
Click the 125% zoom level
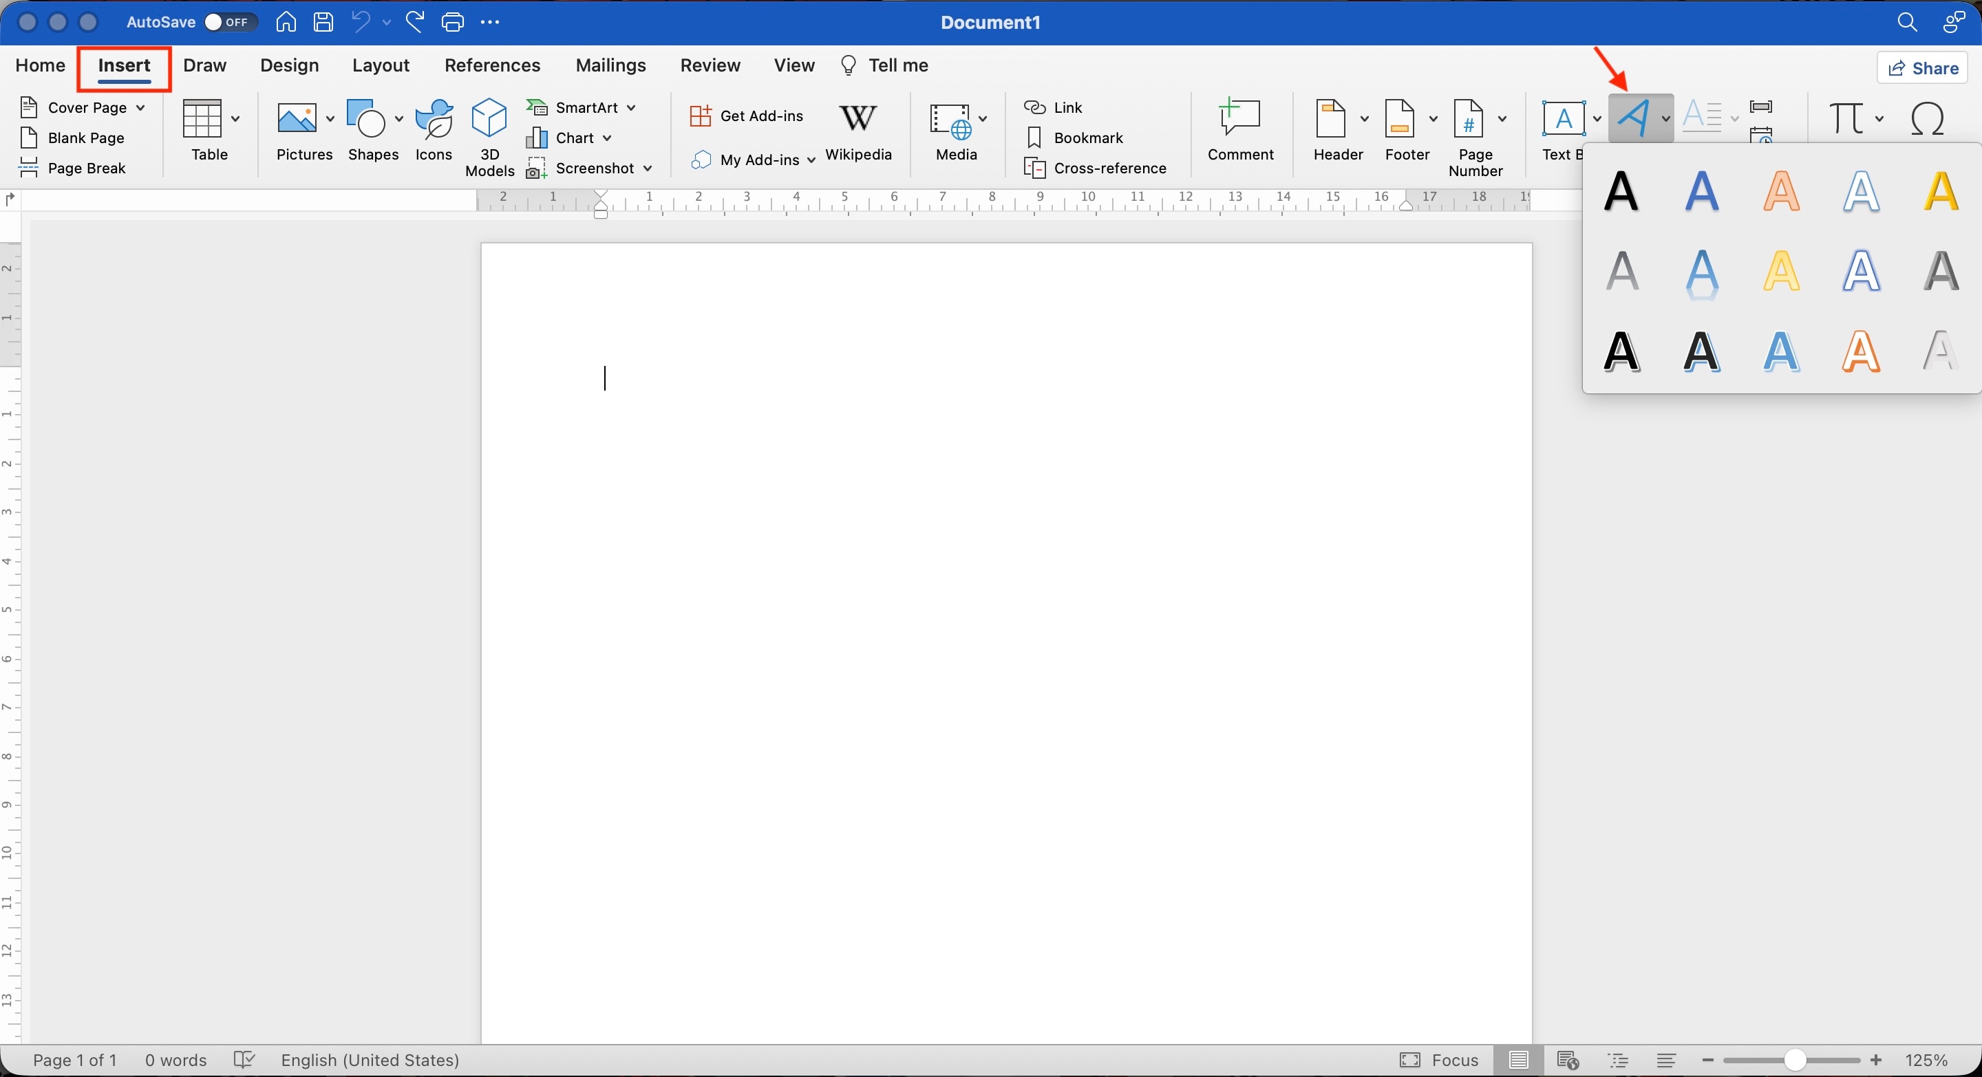coord(1926,1060)
